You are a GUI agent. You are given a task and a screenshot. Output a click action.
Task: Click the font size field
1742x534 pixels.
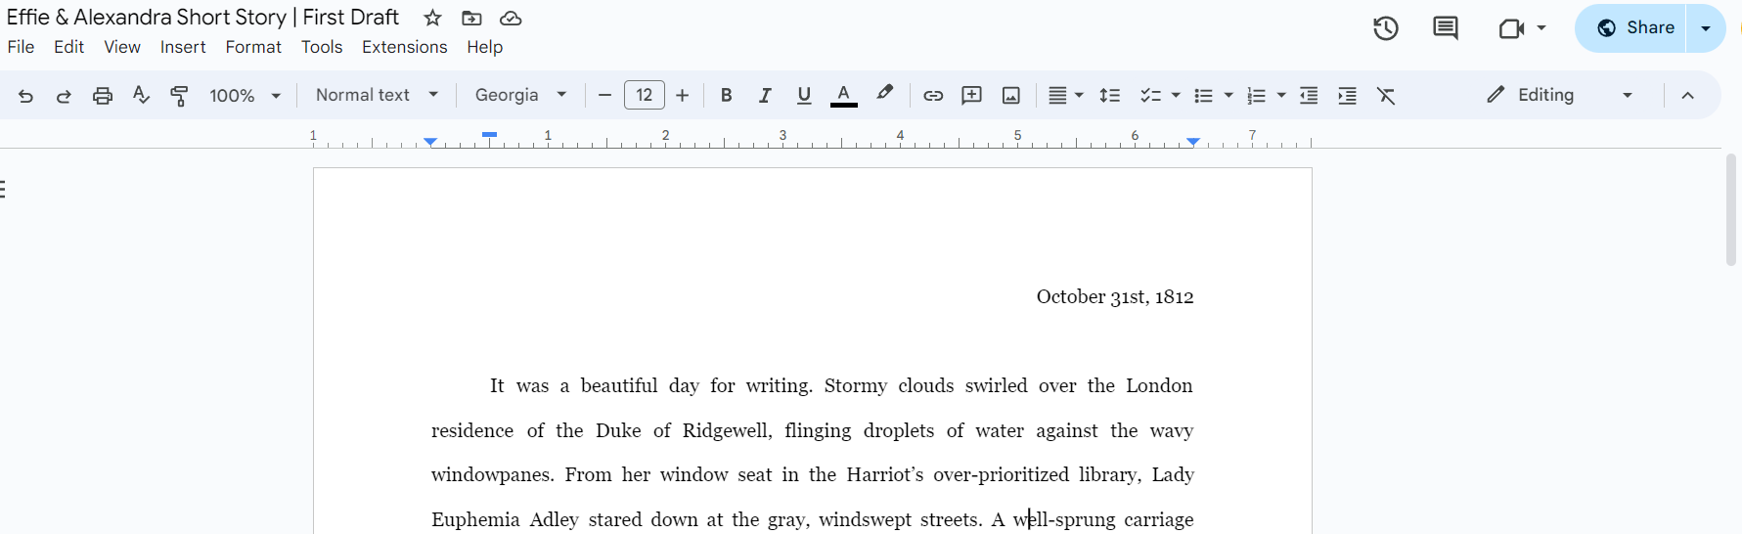[644, 95]
